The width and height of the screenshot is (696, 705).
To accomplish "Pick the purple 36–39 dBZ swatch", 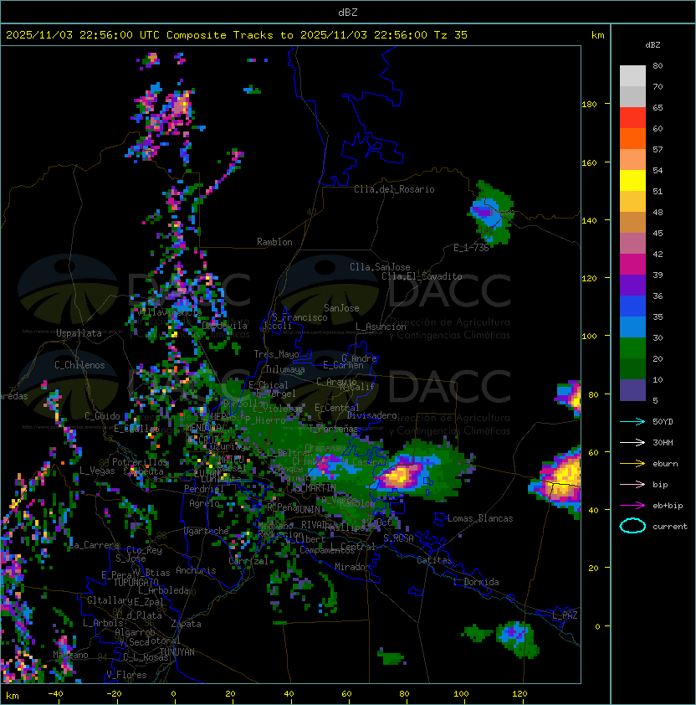I will click(632, 286).
